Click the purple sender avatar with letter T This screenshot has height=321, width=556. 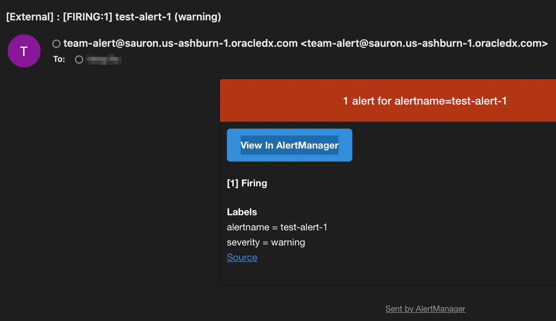click(24, 51)
